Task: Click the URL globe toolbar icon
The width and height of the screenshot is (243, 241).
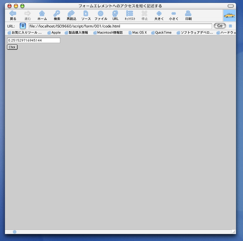Action: pos(115,13)
